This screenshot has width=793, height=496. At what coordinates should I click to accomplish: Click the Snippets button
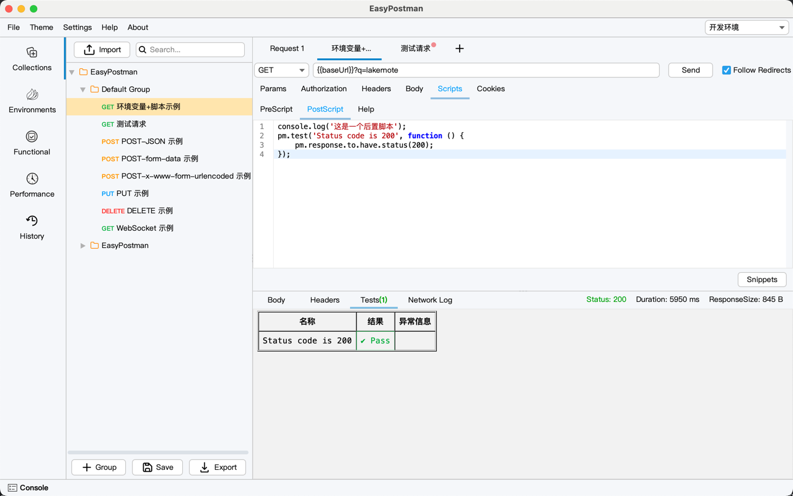tap(762, 280)
